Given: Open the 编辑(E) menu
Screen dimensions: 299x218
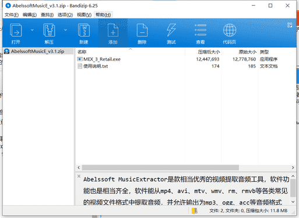Looking at the screenshot, I should coord(30,15).
